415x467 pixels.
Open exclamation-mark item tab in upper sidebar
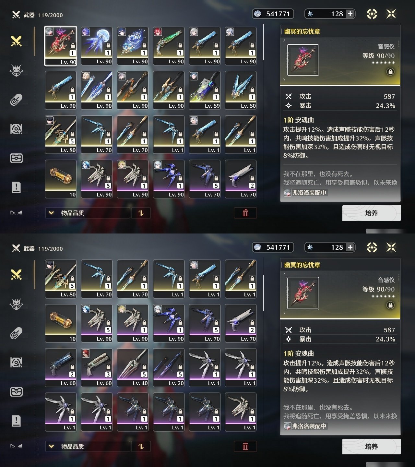pyautogui.click(x=16, y=187)
